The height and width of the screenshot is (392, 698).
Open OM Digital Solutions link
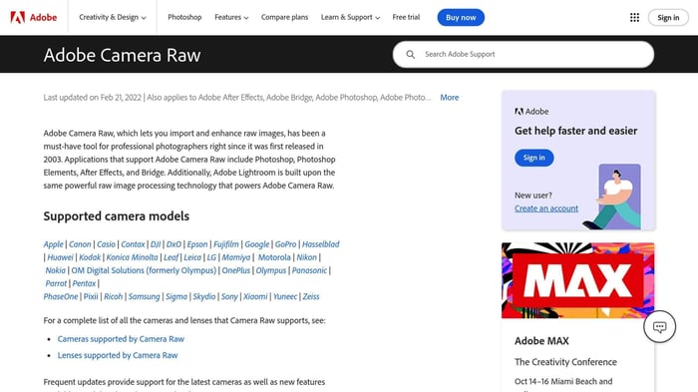[x=144, y=270]
